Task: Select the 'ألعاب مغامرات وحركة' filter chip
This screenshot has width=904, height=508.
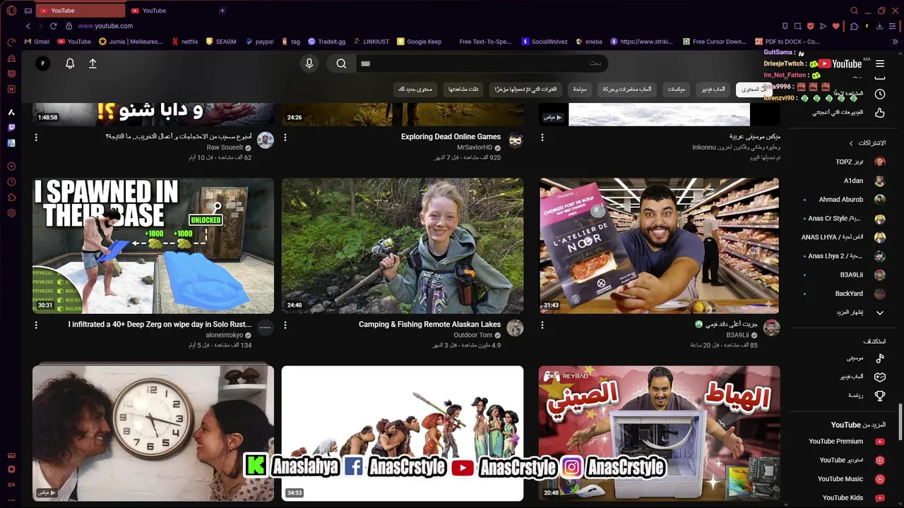Action: pyautogui.click(x=627, y=90)
